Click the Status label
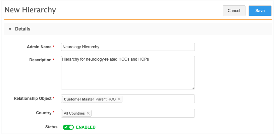The width and height of the screenshot is (274, 135). [51, 127]
